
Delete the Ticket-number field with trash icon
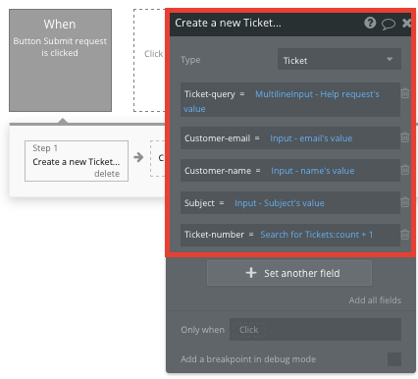pos(405,234)
